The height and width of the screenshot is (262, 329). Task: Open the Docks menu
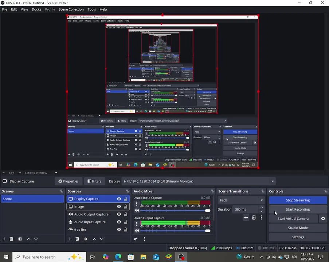point(36,9)
